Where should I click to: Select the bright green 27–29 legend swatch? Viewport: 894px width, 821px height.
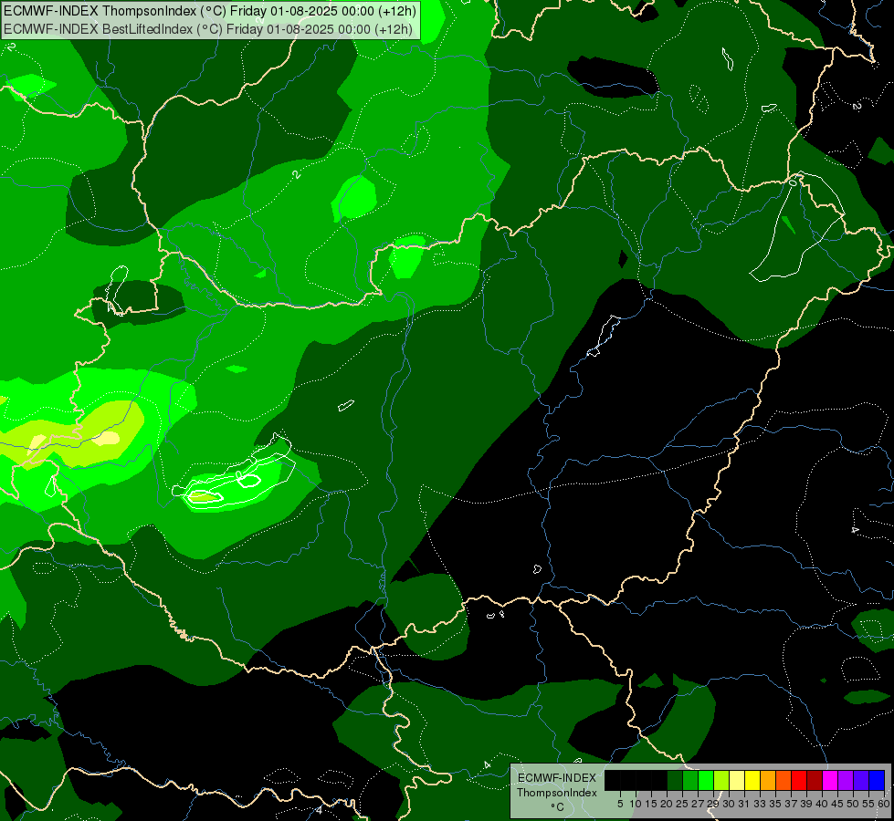point(706,780)
